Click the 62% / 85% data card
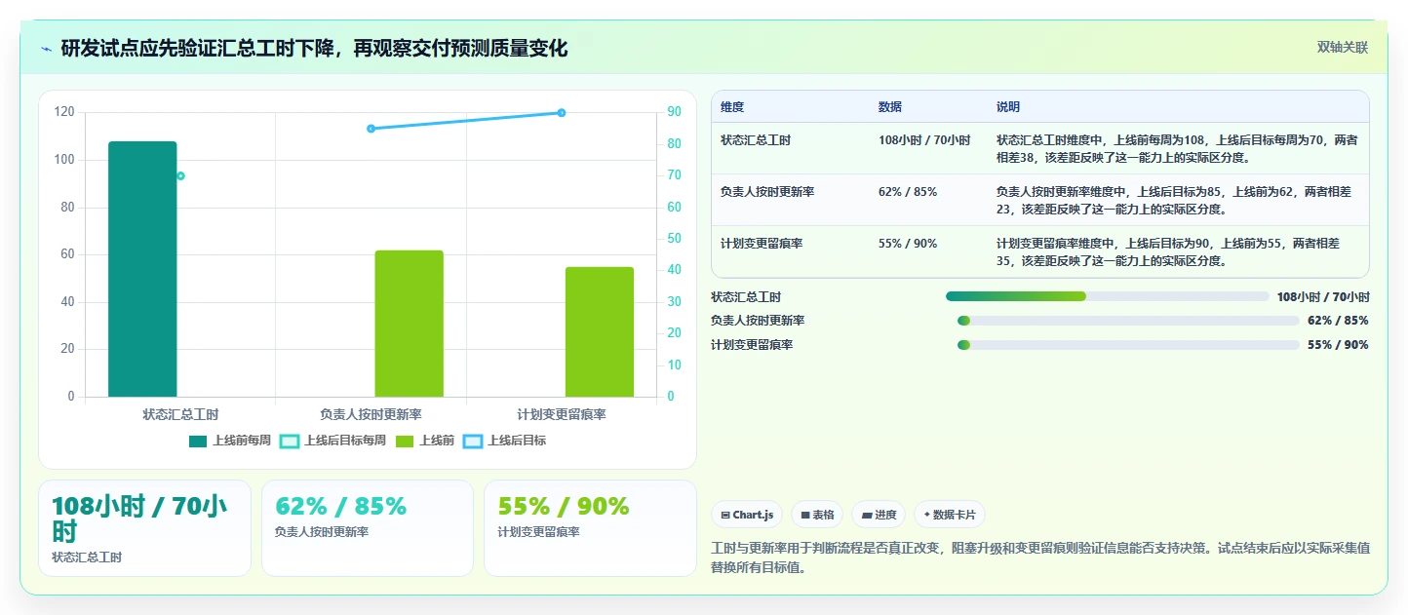Image resolution: width=1408 pixels, height=615 pixels. 368,528
